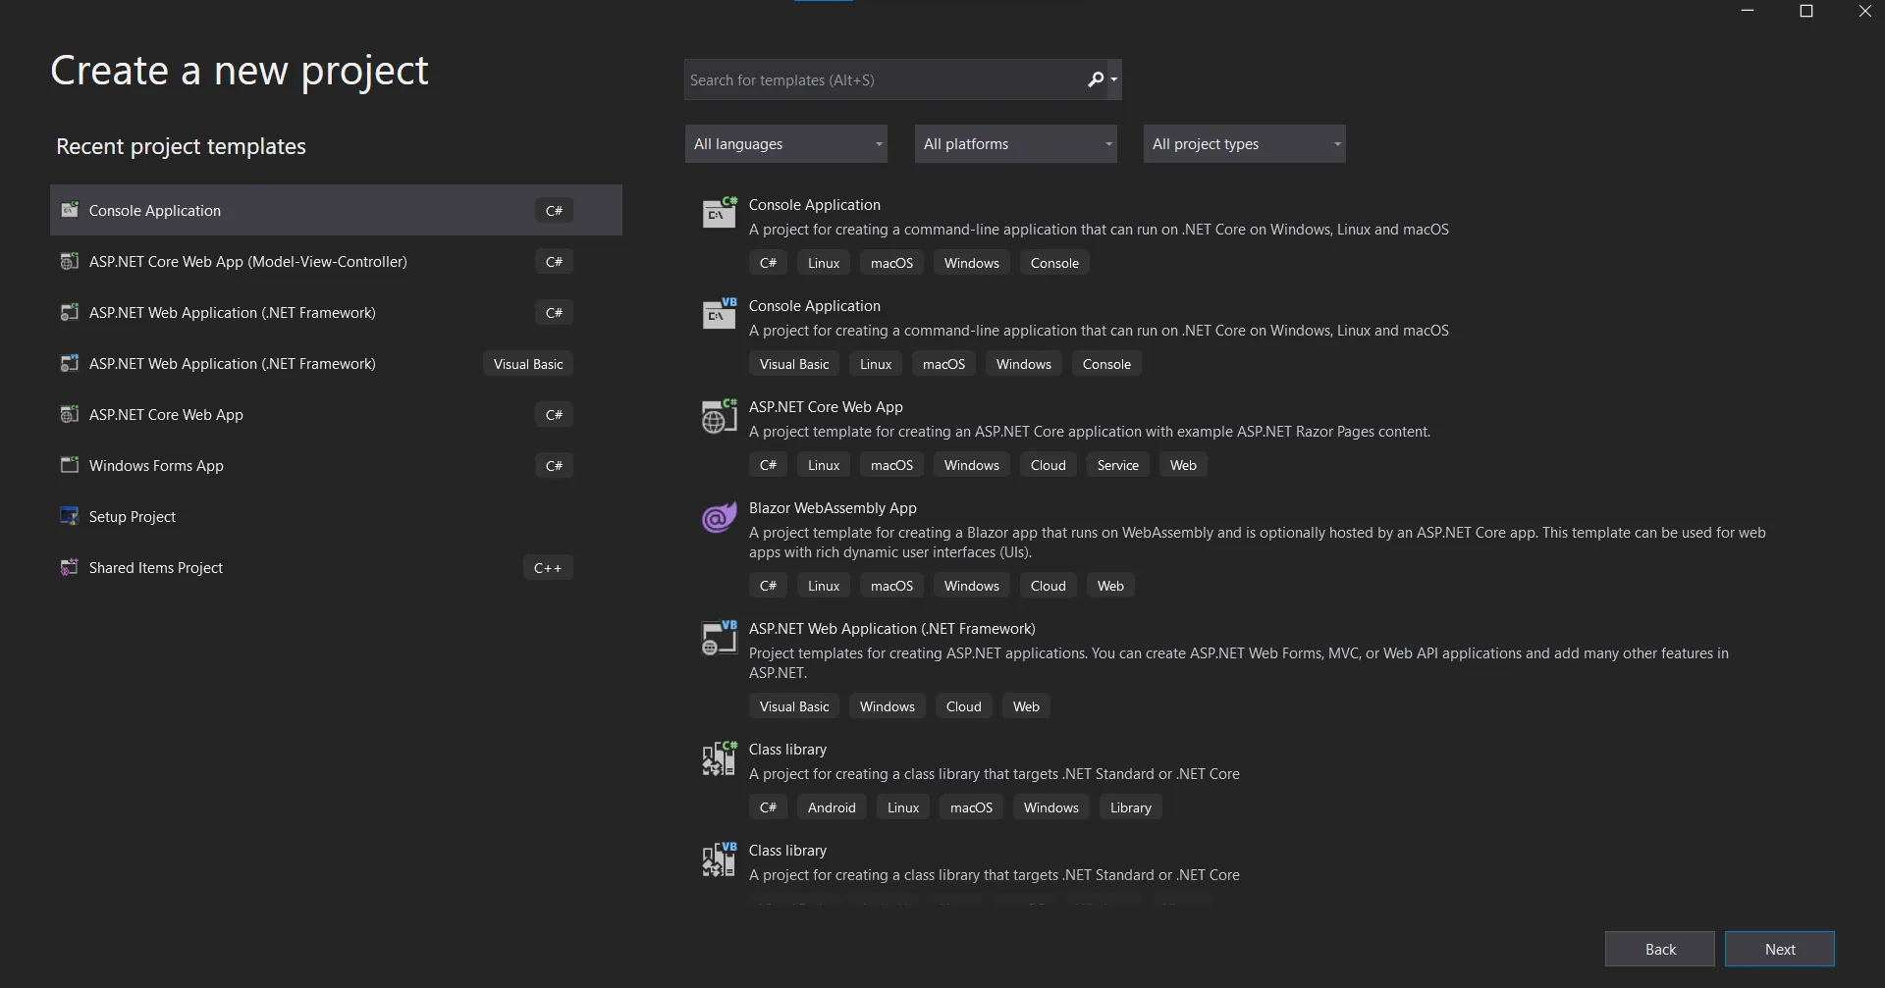Click recent Windows Forms App icon

tap(70, 465)
